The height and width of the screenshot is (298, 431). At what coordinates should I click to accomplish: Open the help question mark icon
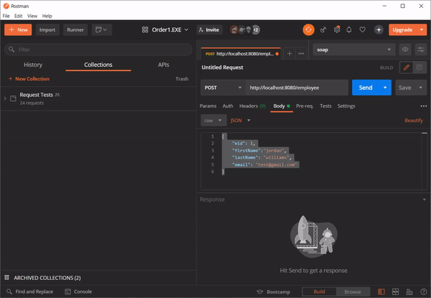[424, 292]
